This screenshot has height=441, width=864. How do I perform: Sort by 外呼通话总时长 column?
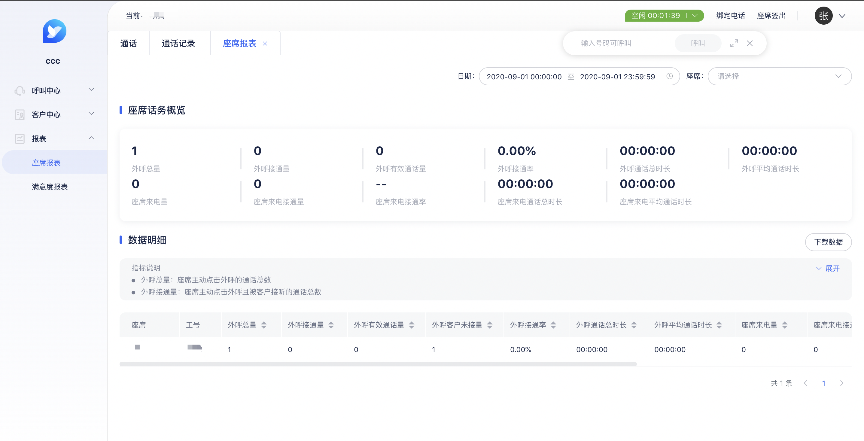[634, 325]
